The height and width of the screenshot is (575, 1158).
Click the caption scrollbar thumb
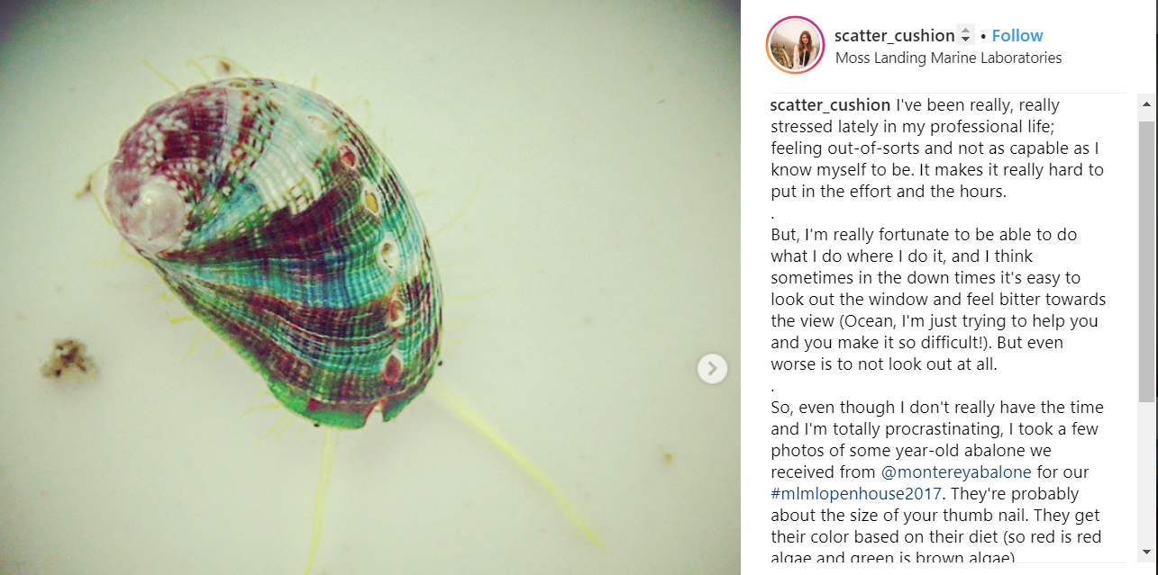pos(1146,261)
